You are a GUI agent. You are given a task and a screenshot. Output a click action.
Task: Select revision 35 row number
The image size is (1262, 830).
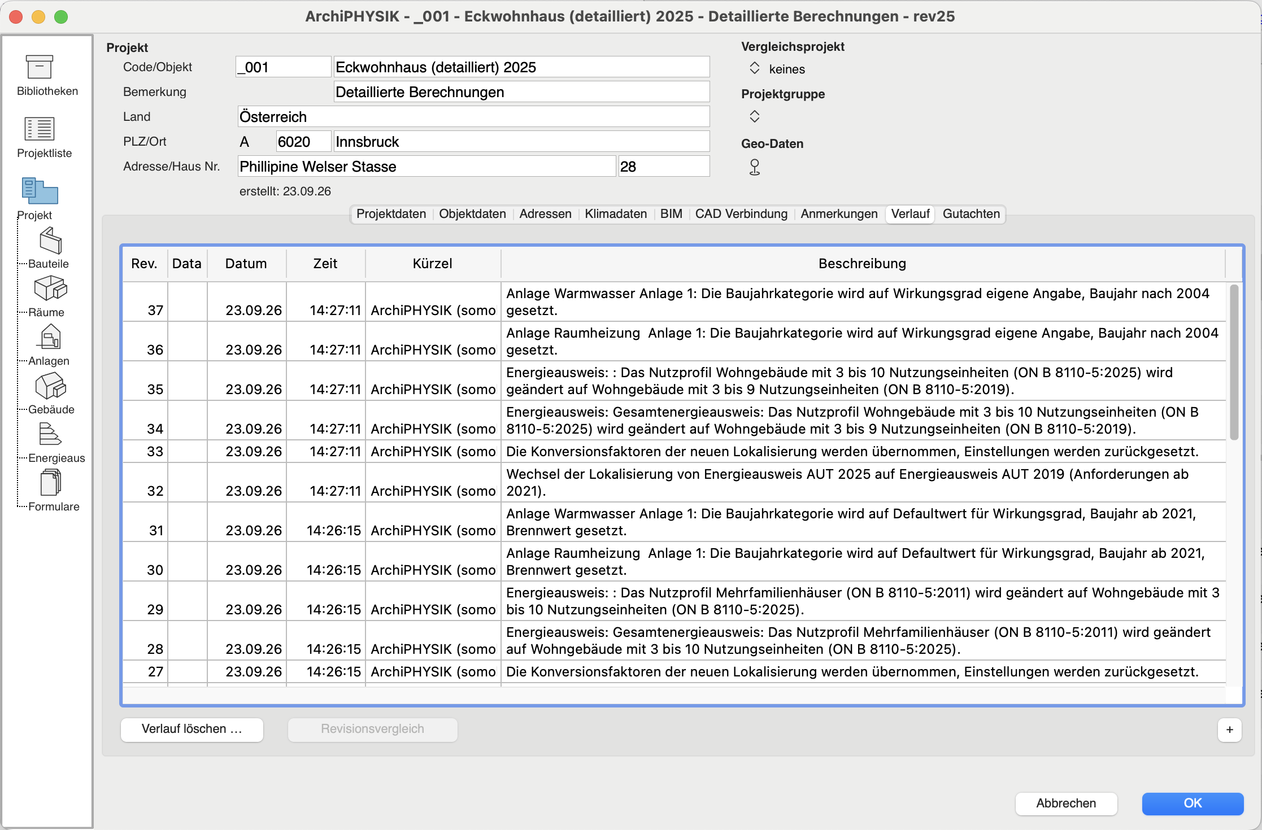click(155, 390)
